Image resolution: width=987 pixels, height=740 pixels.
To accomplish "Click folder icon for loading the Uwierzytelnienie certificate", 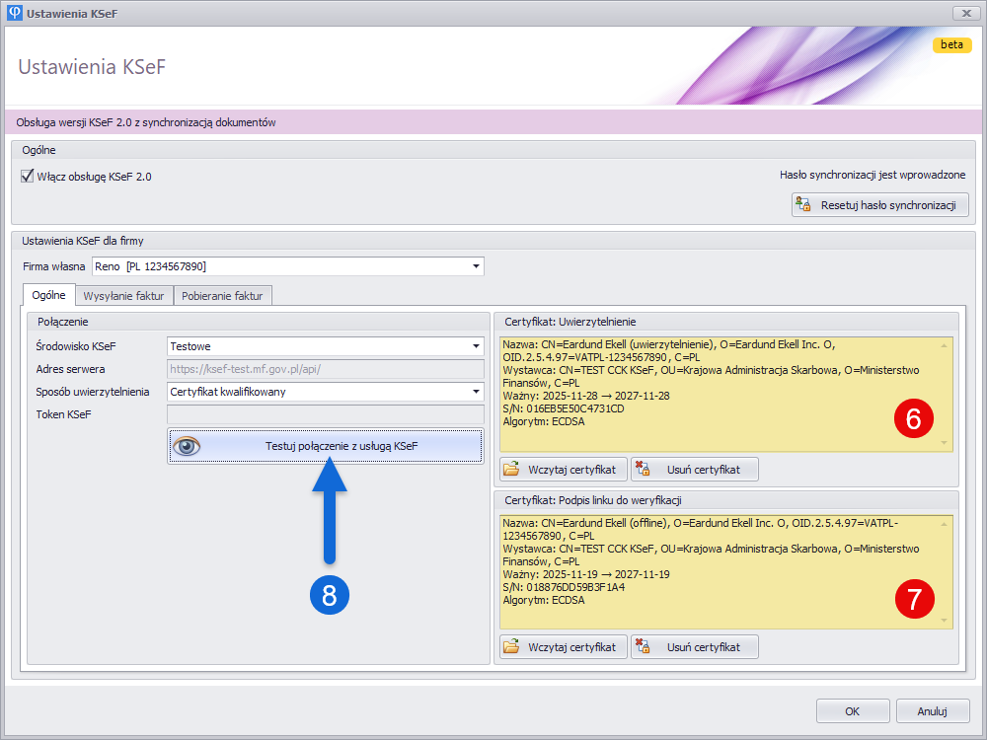I will (x=511, y=469).
